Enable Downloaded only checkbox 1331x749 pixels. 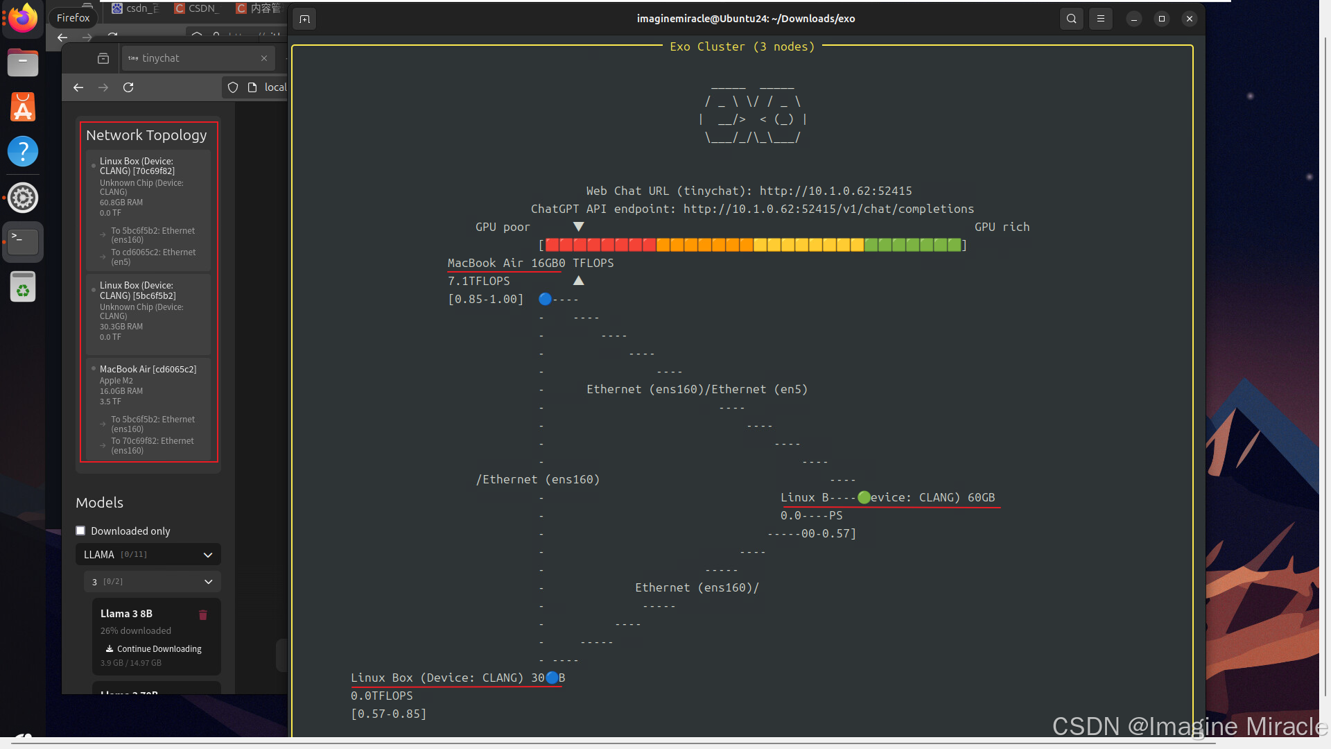tap(80, 531)
